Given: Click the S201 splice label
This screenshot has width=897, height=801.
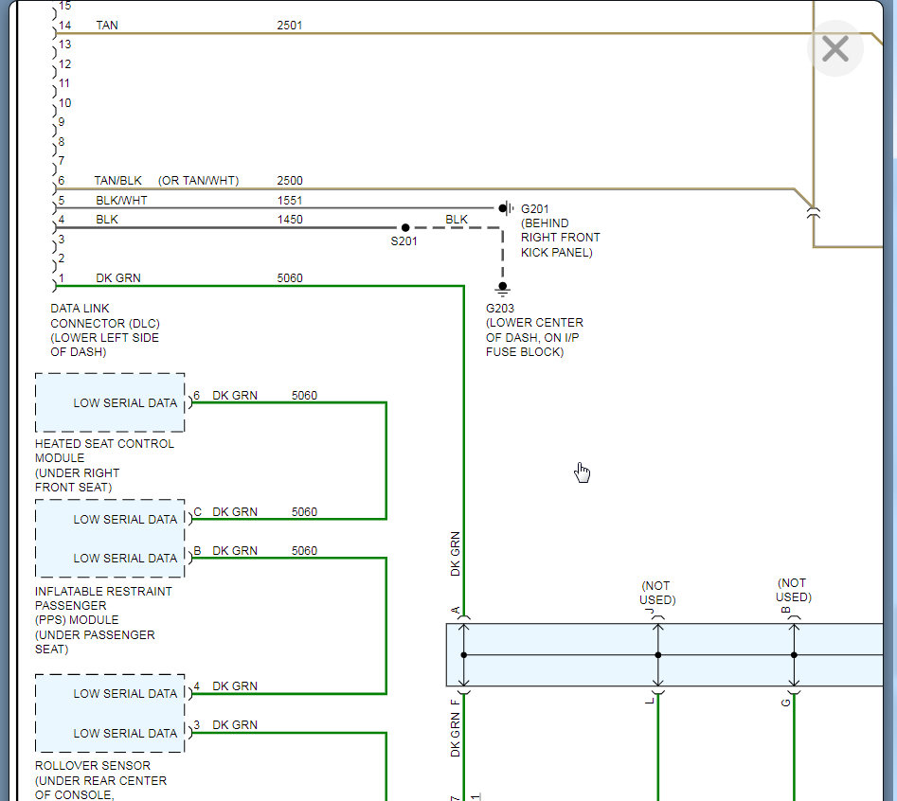Looking at the screenshot, I should point(404,241).
